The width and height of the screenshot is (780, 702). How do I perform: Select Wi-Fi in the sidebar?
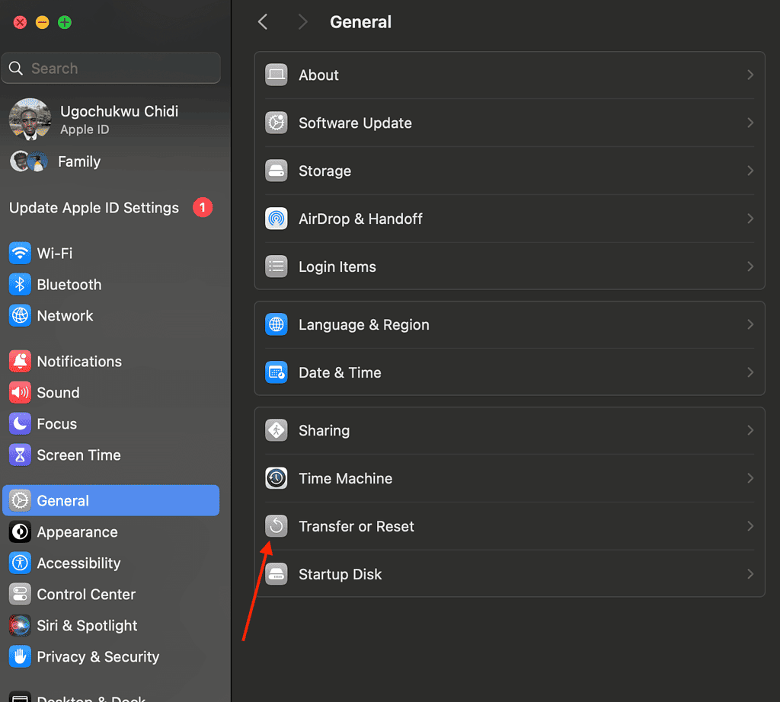(55, 253)
